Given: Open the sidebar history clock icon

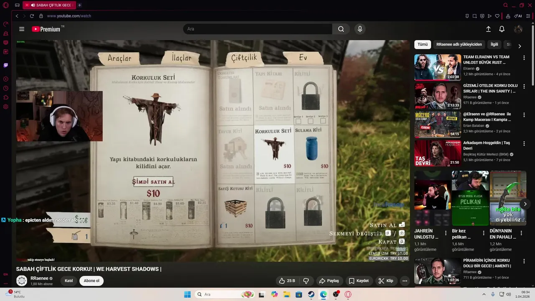Looking at the screenshot, I should coord(6,88).
